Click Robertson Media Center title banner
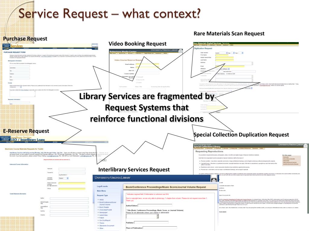 click(x=123, y=51)
